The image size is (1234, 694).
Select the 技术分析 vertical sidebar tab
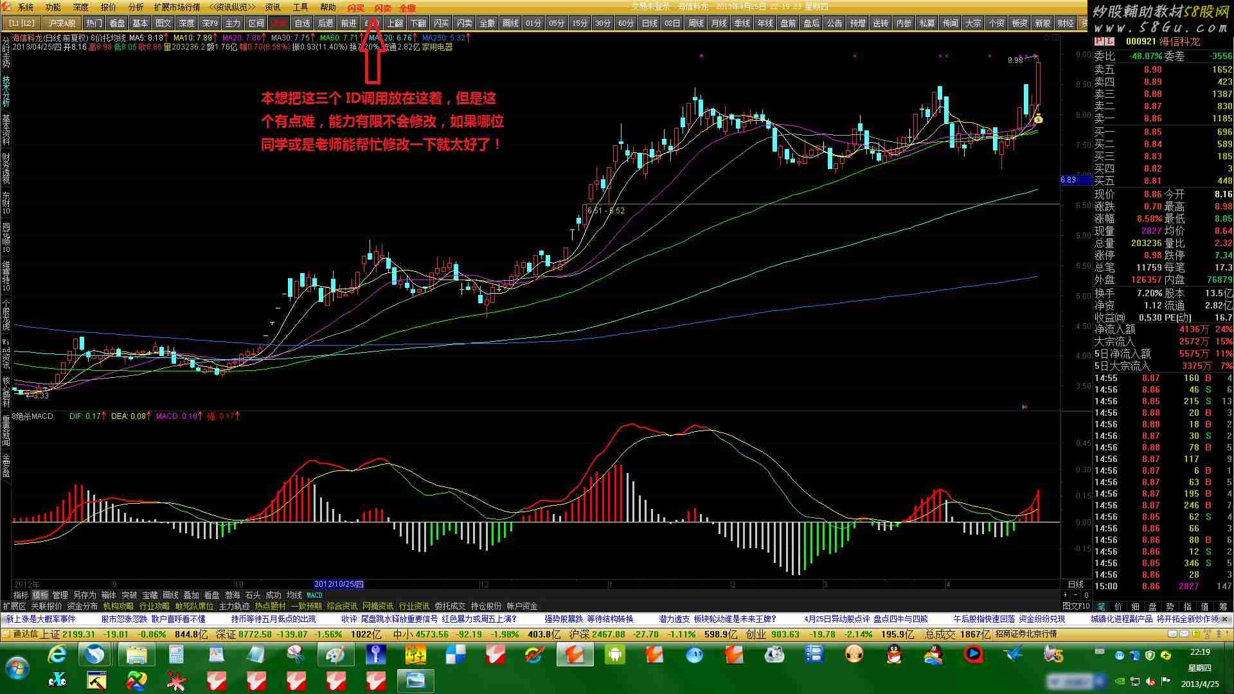pyautogui.click(x=6, y=91)
